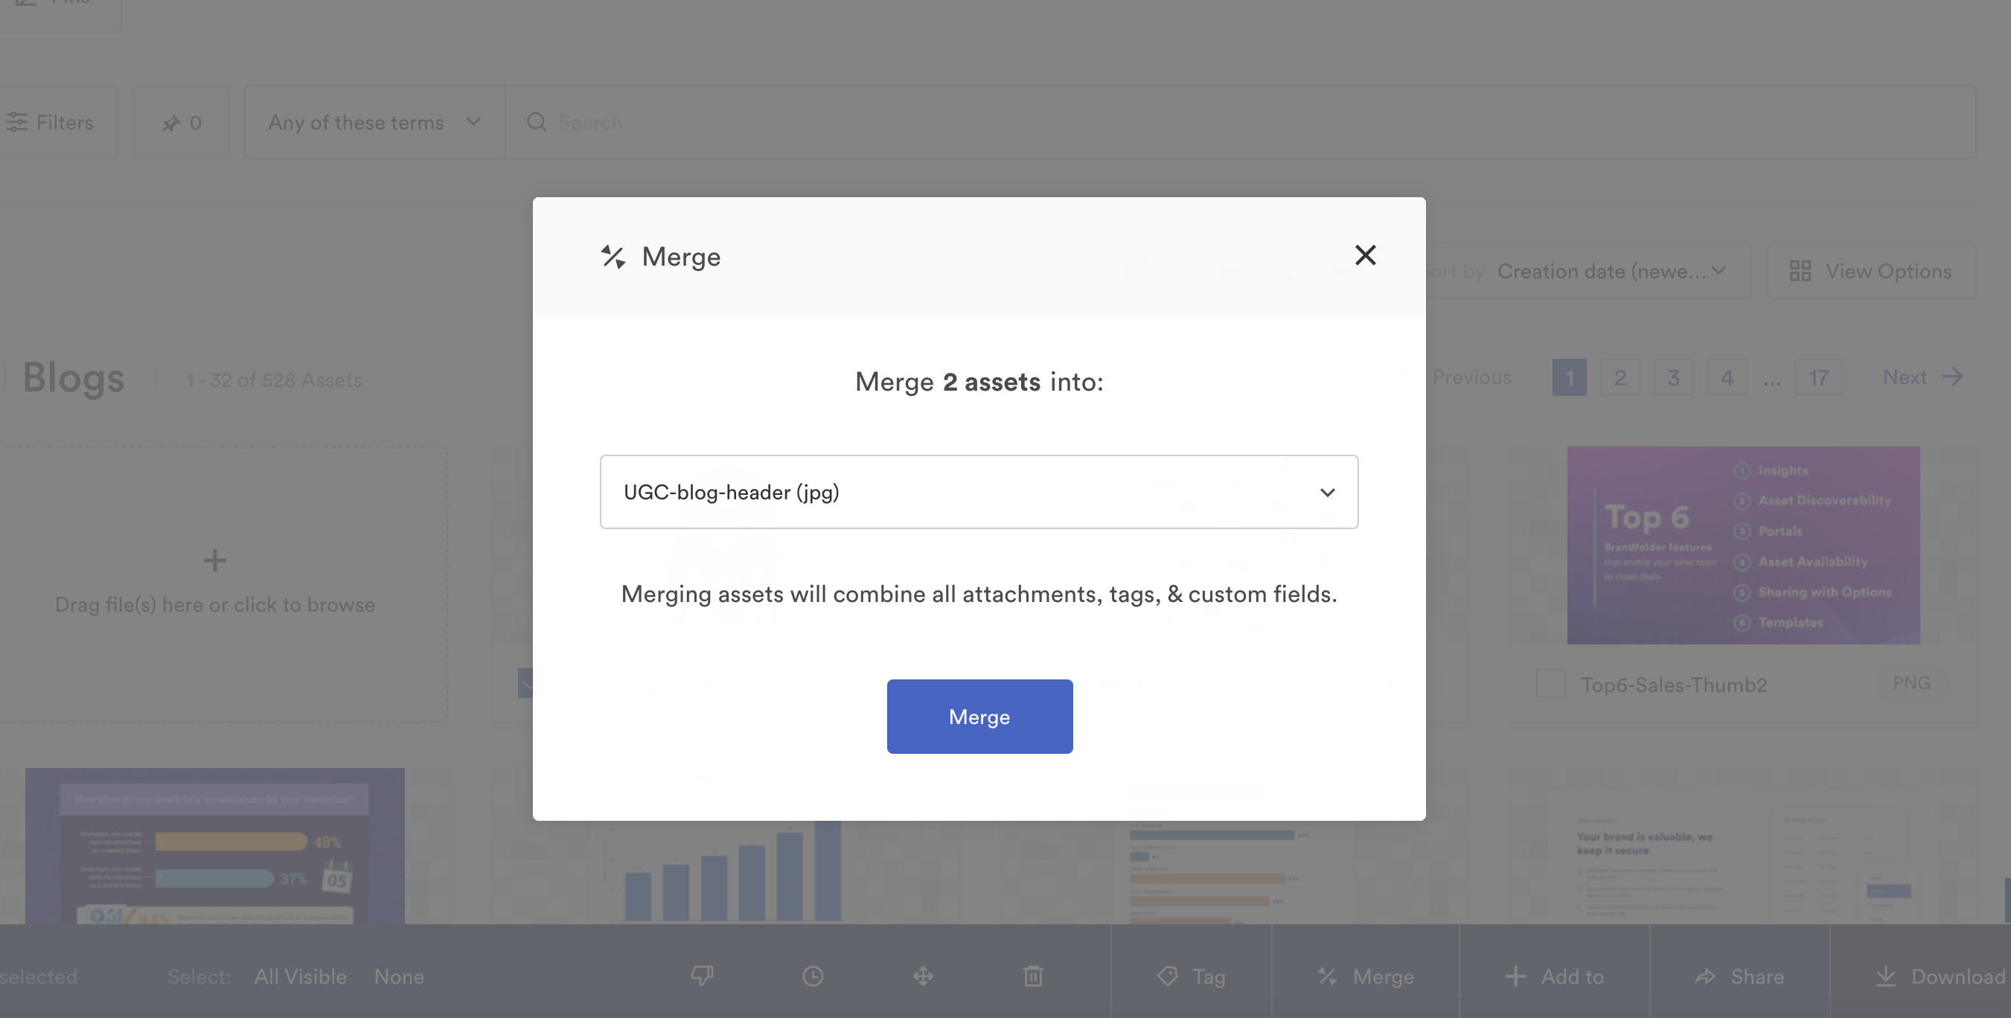Go to page 4
Screen dimensions: 2011x1018
click(1727, 377)
